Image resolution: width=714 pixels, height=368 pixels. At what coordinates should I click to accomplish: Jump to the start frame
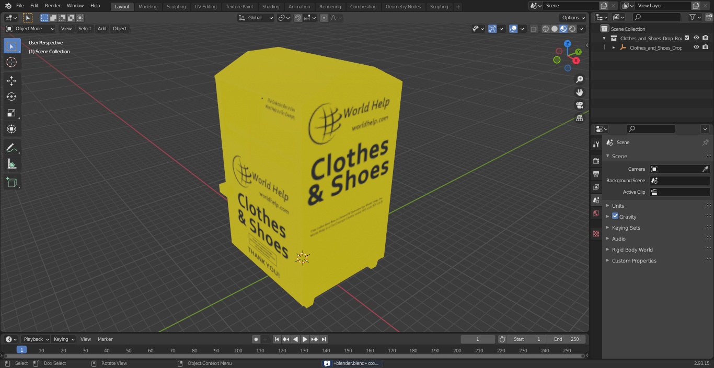[x=277, y=339]
